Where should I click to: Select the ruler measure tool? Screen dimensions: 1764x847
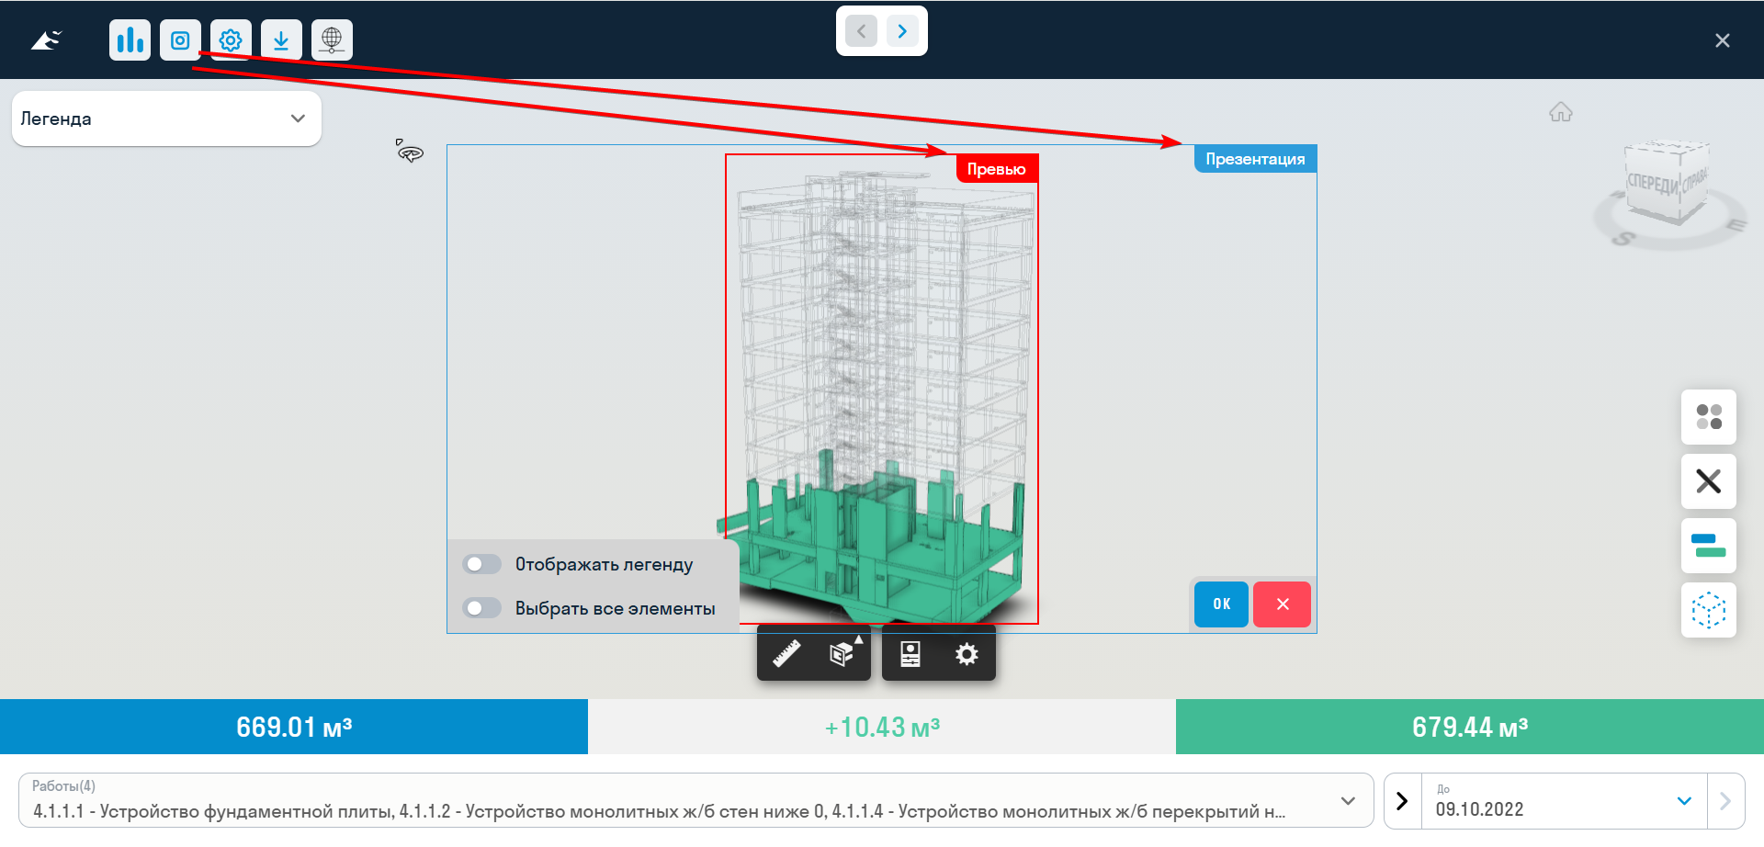click(x=786, y=654)
